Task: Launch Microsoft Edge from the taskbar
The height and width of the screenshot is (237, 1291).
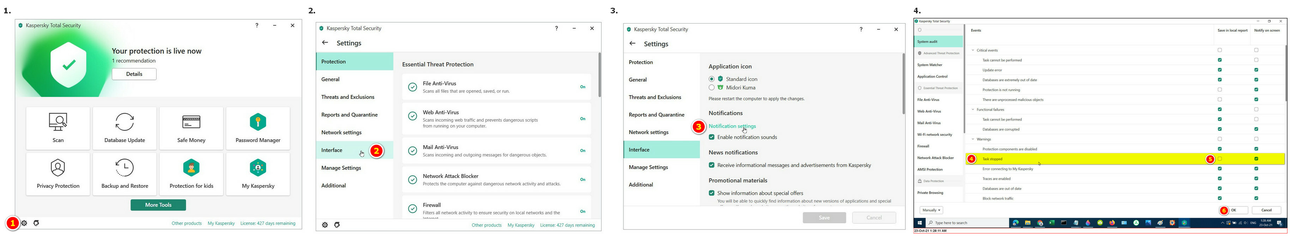Action: (1015, 223)
